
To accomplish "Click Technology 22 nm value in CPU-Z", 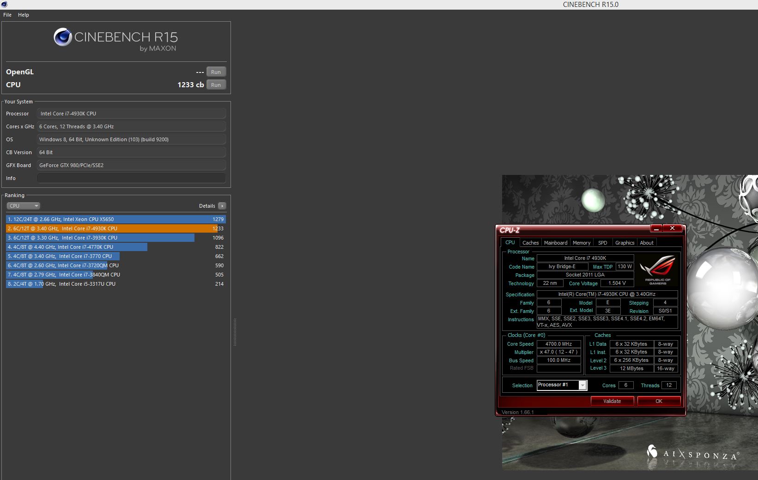I will click(x=550, y=283).
